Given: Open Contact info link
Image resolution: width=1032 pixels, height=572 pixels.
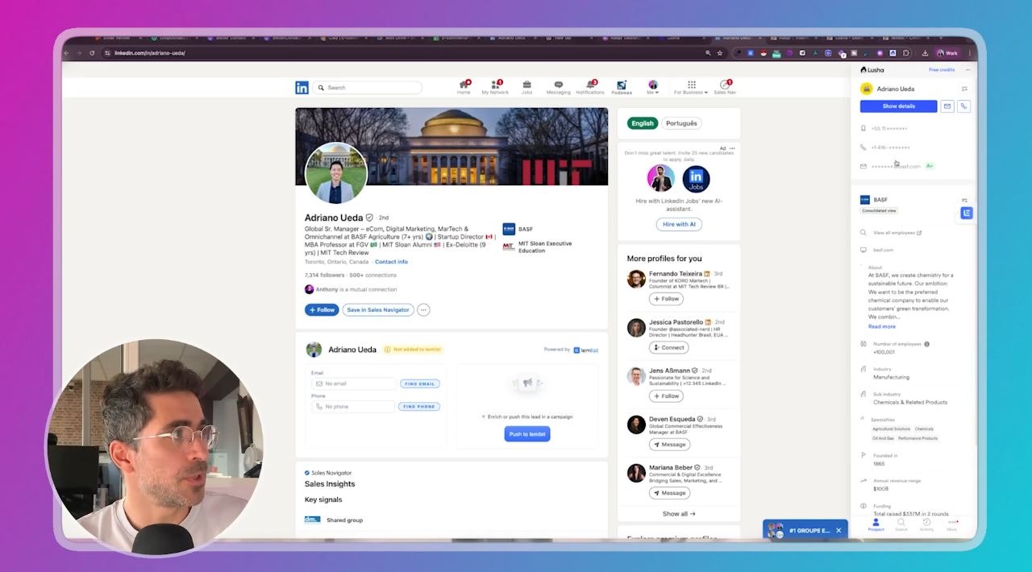Looking at the screenshot, I should (x=391, y=262).
